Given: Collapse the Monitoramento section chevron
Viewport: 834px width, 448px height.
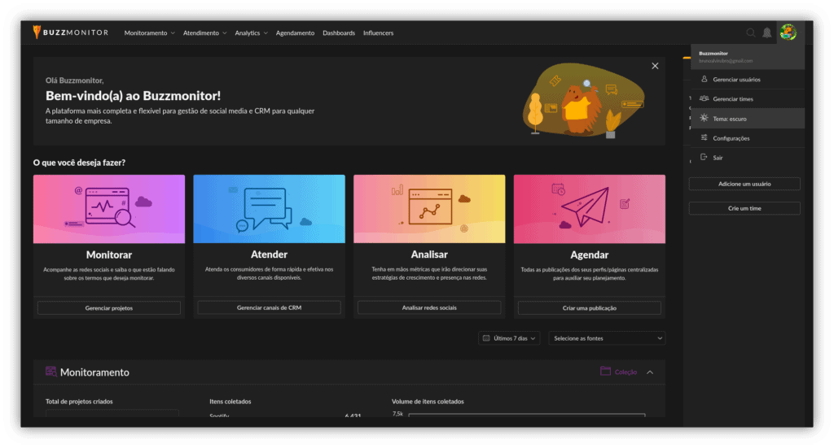Looking at the screenshot, I should [650, 372].
